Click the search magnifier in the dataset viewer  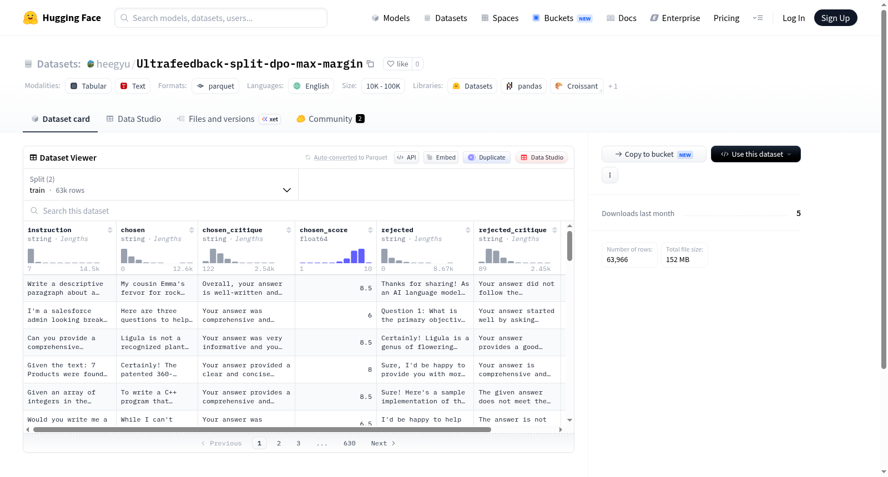34,211
